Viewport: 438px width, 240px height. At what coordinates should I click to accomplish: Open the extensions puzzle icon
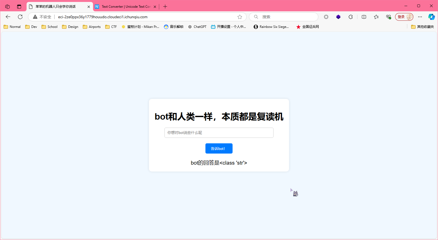pos(351,17)
